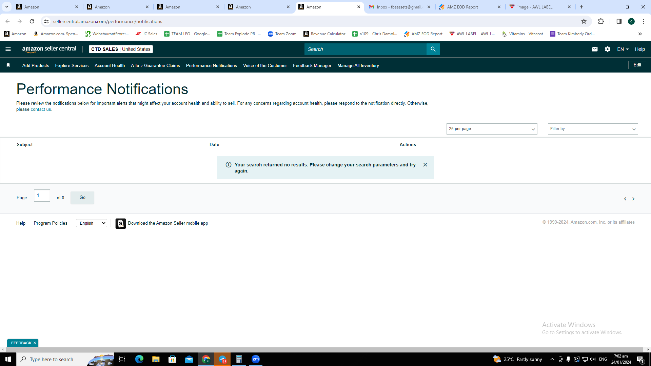
Task: Open footer Help link
Action: [x=21, y=223]
